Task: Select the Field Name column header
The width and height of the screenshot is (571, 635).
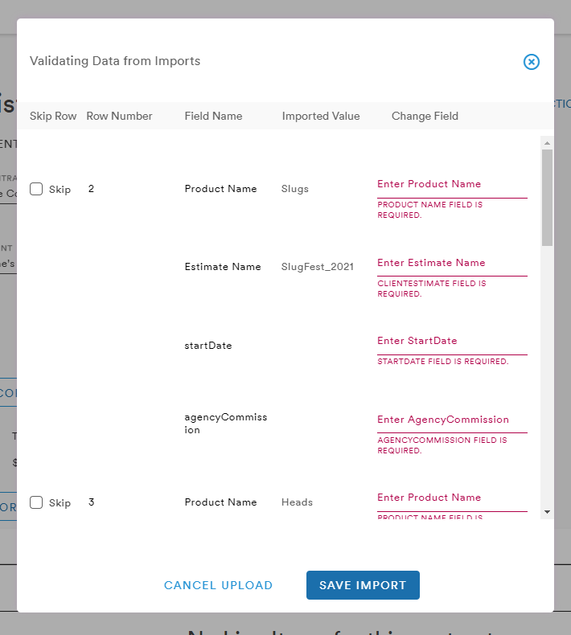Action: [213, 117]
